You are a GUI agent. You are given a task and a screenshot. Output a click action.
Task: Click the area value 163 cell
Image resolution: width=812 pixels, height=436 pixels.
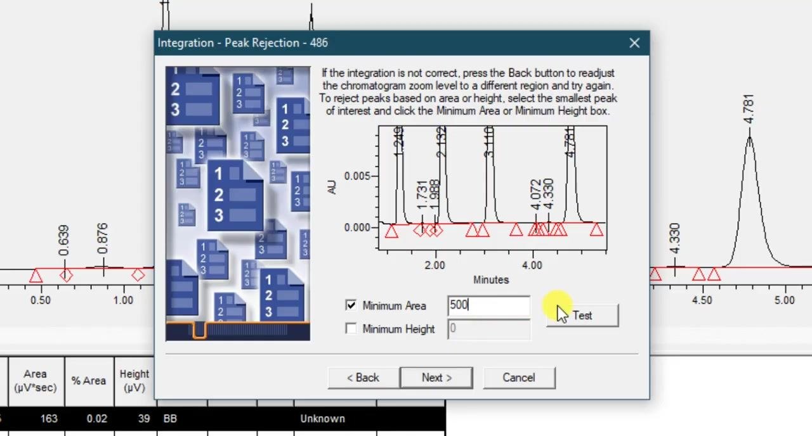click(x=36, y=418)
